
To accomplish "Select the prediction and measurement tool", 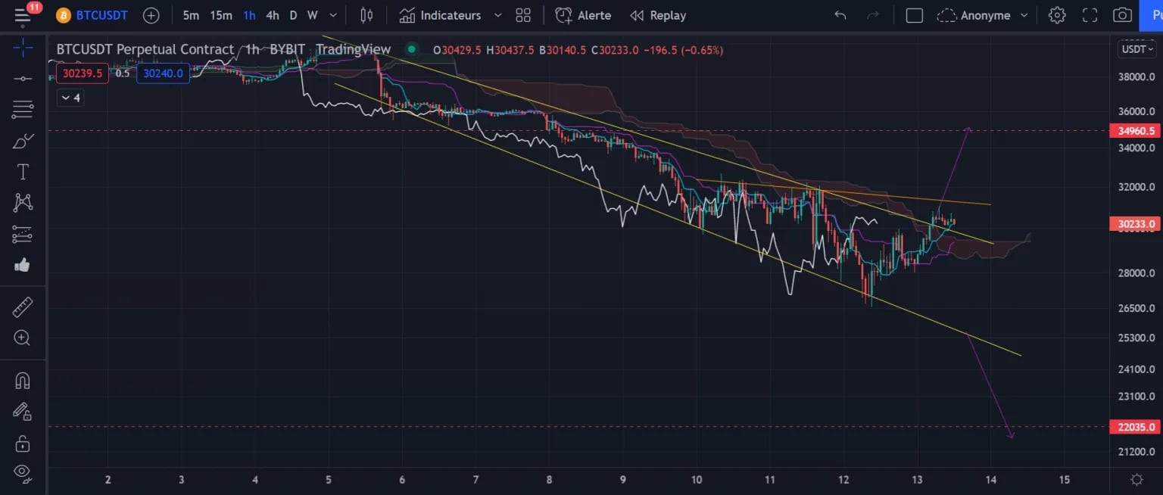I will [x=23, y=234].
